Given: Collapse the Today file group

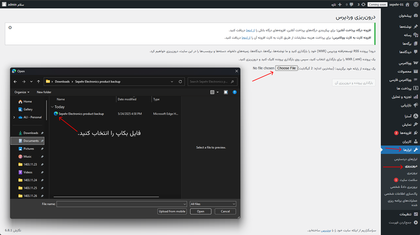Looking at the screenshot, I should coord(52,107).
